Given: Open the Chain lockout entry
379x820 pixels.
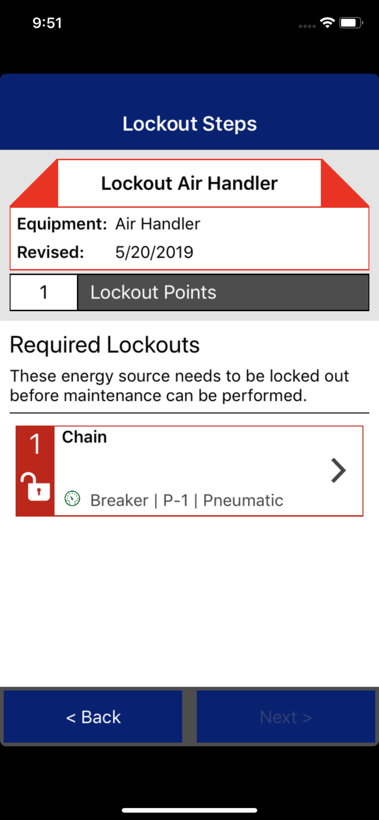Looking at the screenshot, I should [189, 471].
